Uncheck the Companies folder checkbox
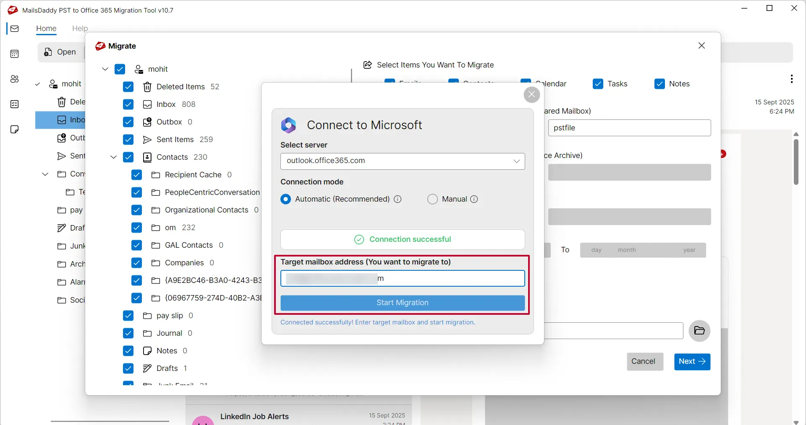The width and height of the screenshot is (806, 425). coord(137,263)
